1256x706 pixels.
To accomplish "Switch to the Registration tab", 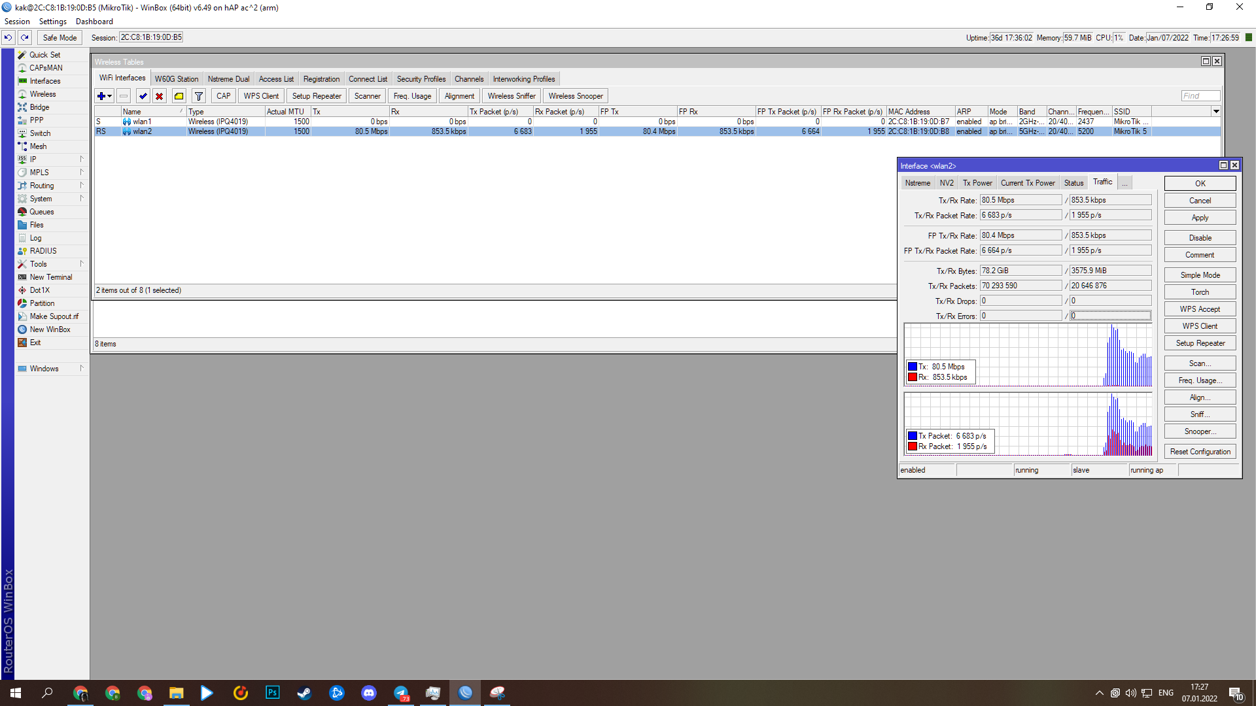I will pos(321,79).
